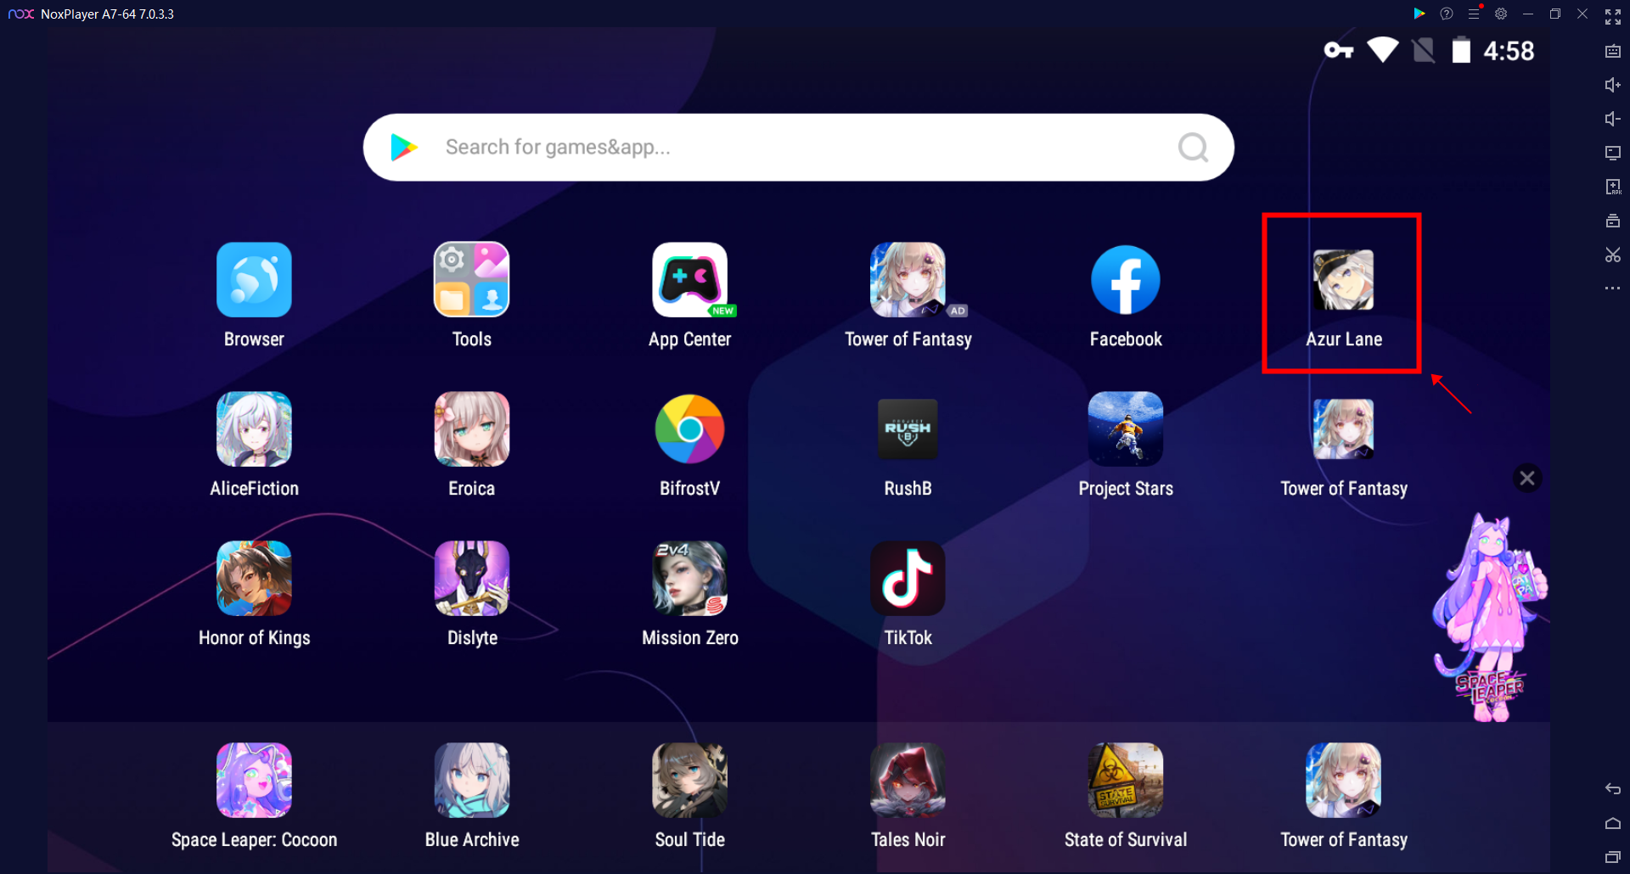Launch Tales Noir from dock
Viewport: 1630px width, 874px height.
[908, 781]
